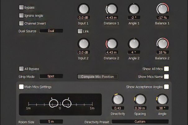
Task: Expand the Directivity Preset Custom dropdown
Action: coord(140,122)
